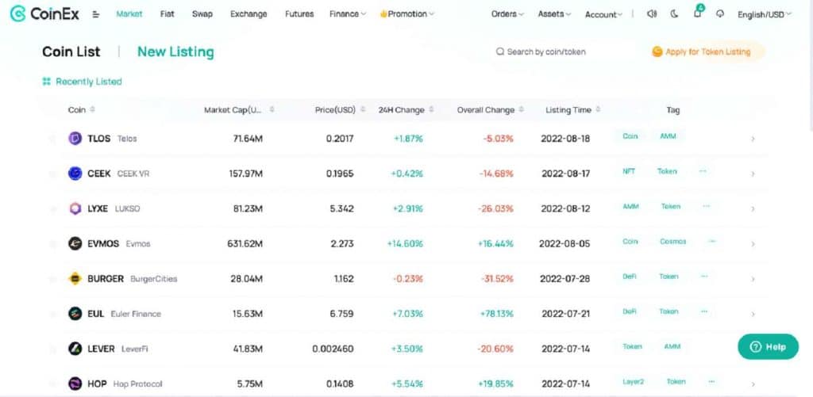Screen dimensions: 813x397
Task: Open the hamburger menu icon beside CoinEx
Action: click(96, 14)
